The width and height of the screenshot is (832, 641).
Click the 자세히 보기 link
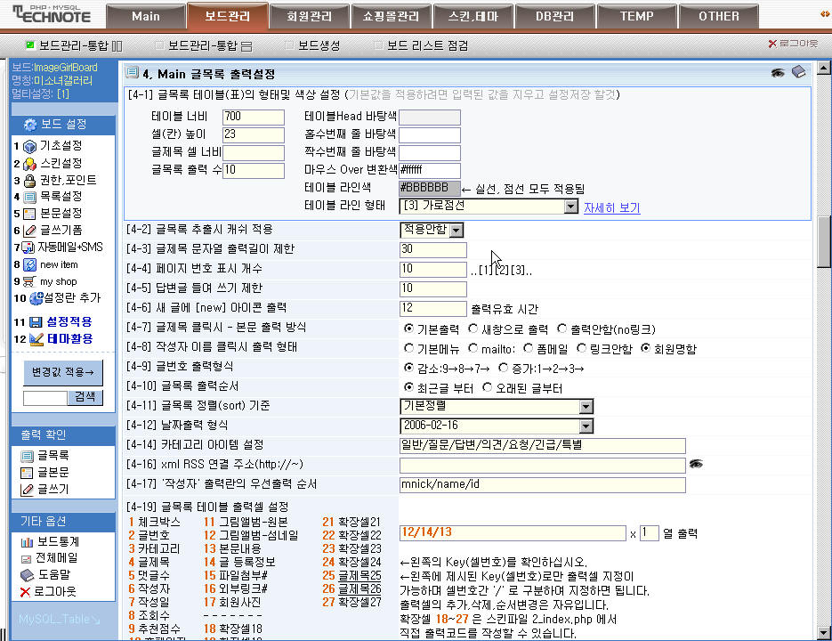(611, 207)
